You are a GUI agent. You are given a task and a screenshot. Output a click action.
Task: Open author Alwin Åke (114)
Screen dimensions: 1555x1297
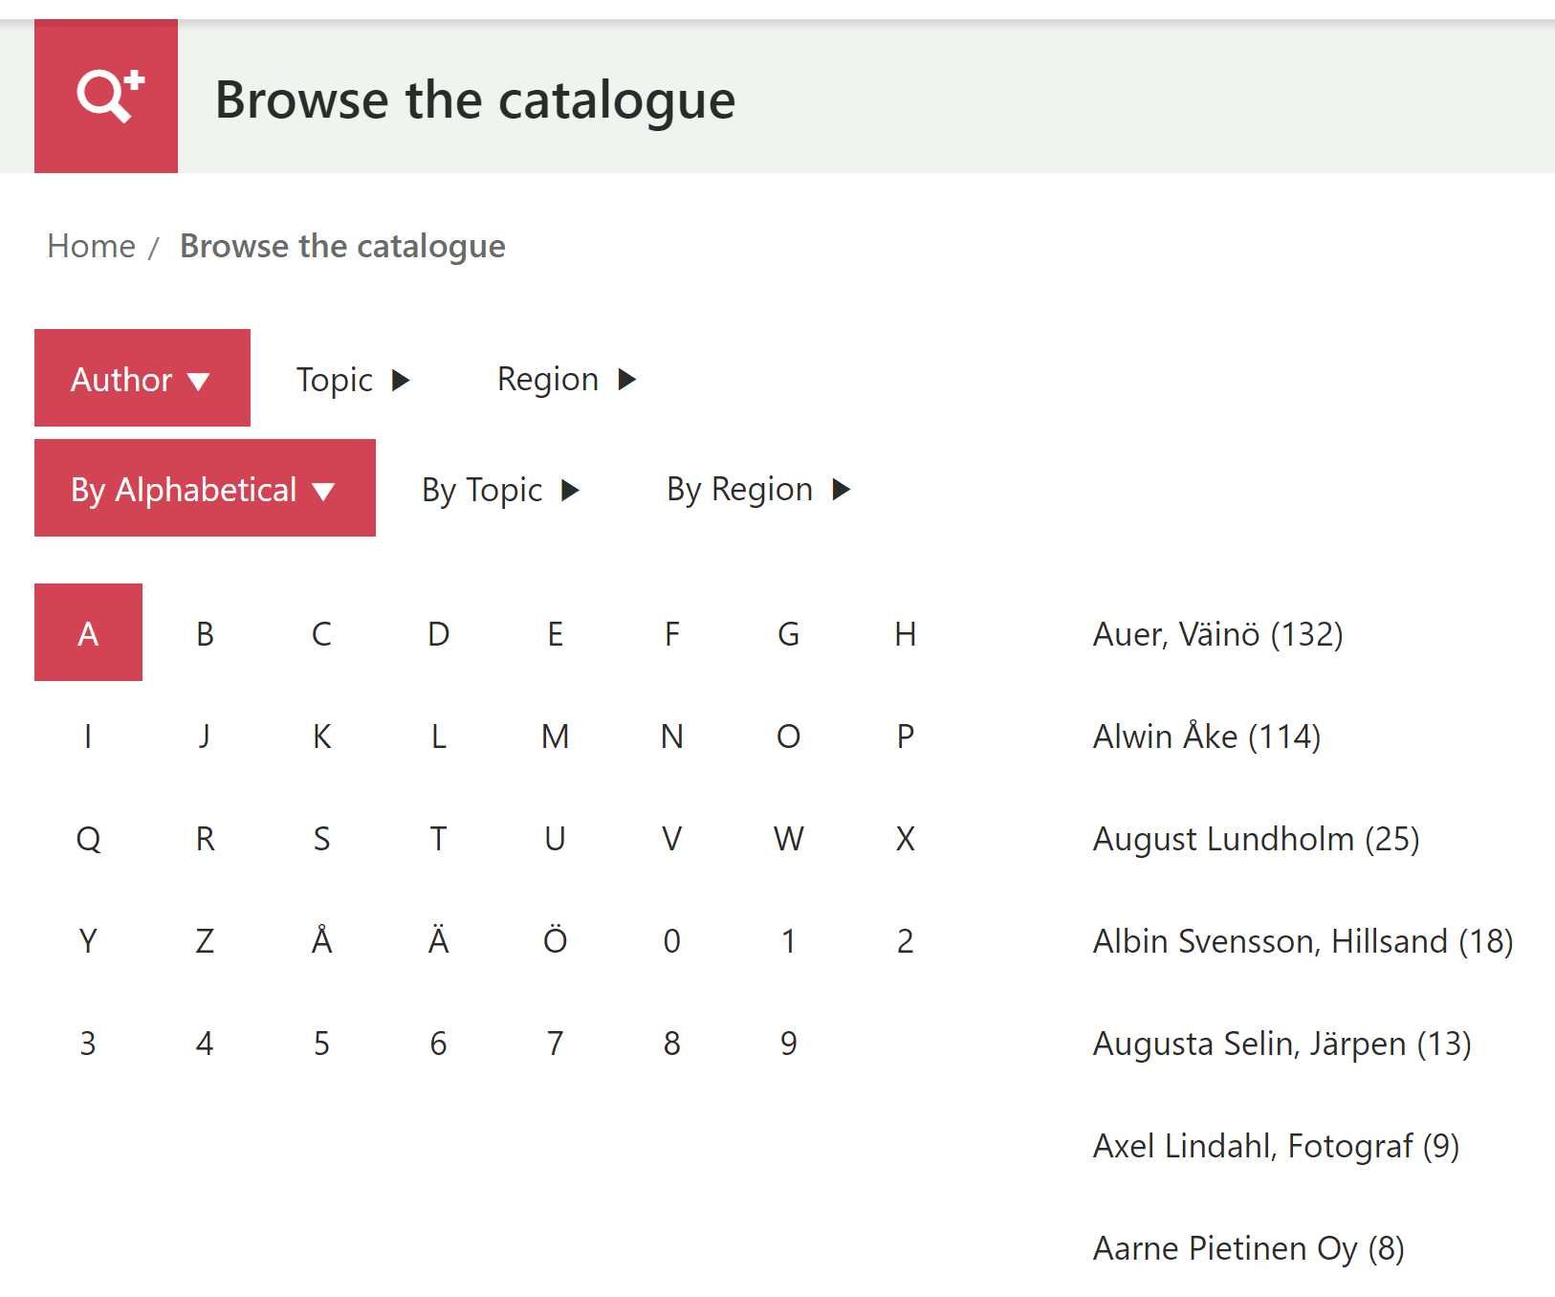pyautogui.click(x=1206, y=736)
